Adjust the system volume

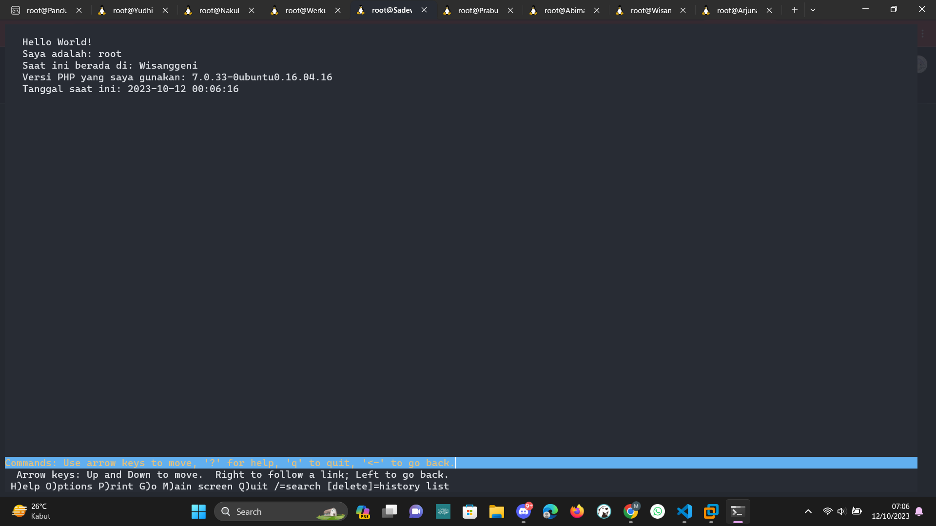pos(842,511)
